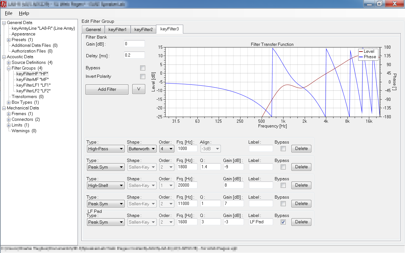This screenshot has height=253, width=405.
Task: Open the High-Shelf Type dropdown
Action: tap(106, 185)
